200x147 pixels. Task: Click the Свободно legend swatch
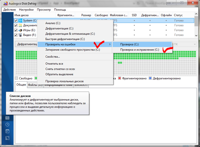pyautogui.click(x=16, y=78)
